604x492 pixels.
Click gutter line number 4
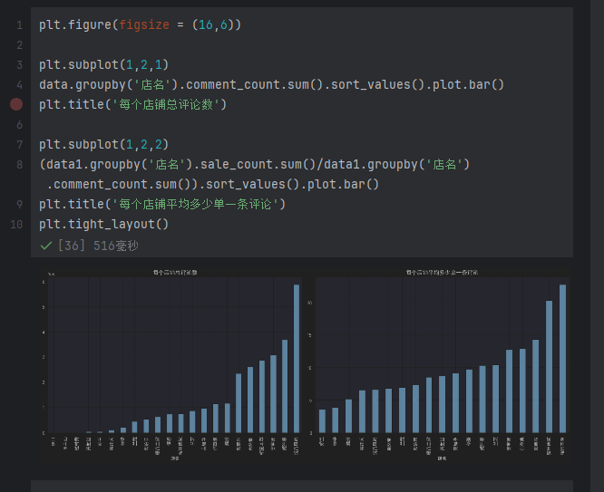click(19, 84)
